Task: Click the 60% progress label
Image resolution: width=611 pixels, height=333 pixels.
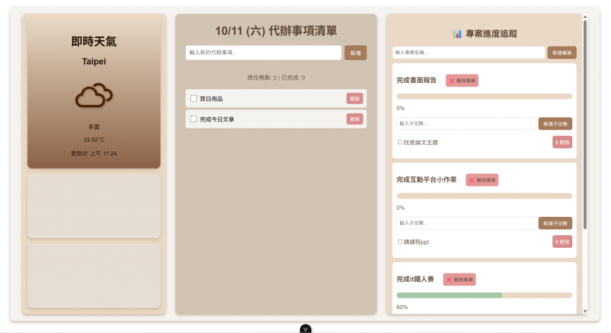Action: click(402, 307)
